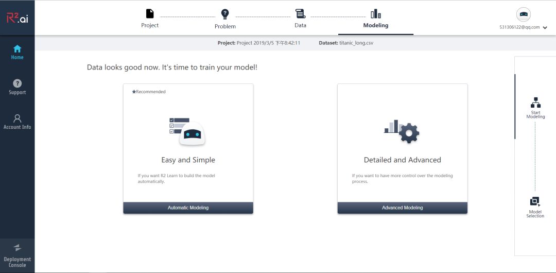The height and width of the screenshot is (273, 556).
Task: Click the Easy and Simple robot illustration
Action: [x=187, y=132]
